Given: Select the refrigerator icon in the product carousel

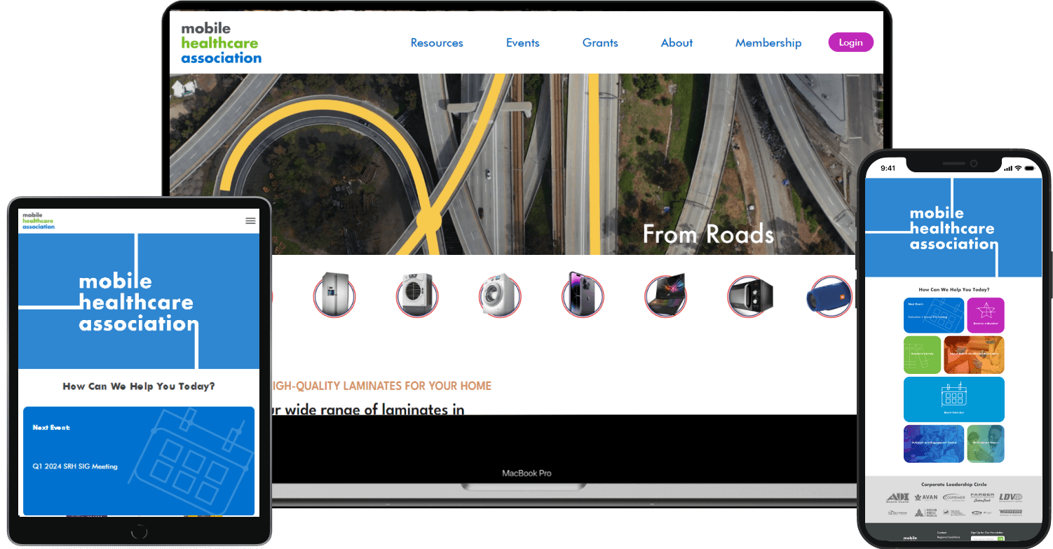Looking at the screenshot, I should (x=334, y=295).
